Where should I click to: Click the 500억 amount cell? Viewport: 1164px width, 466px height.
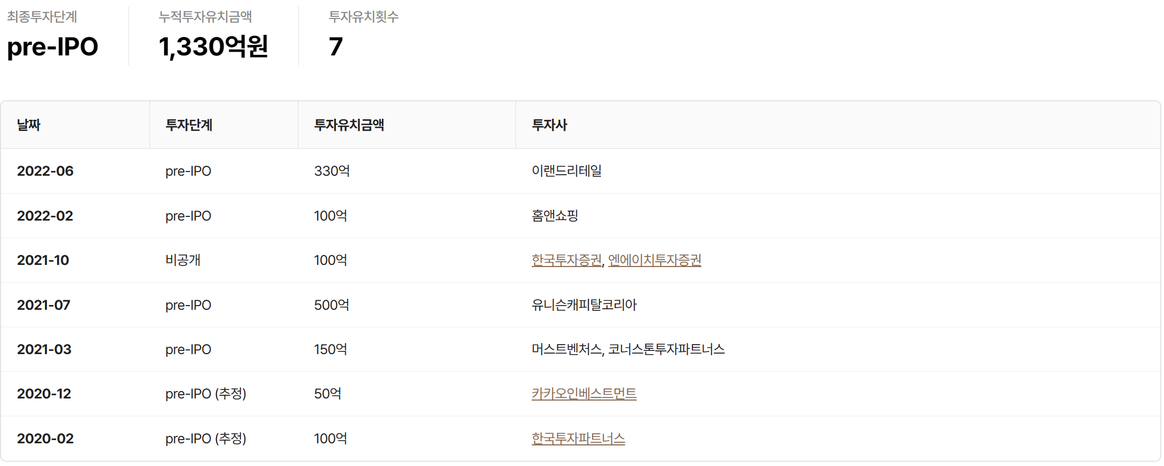pyautogui.click(x=332, y=305)
